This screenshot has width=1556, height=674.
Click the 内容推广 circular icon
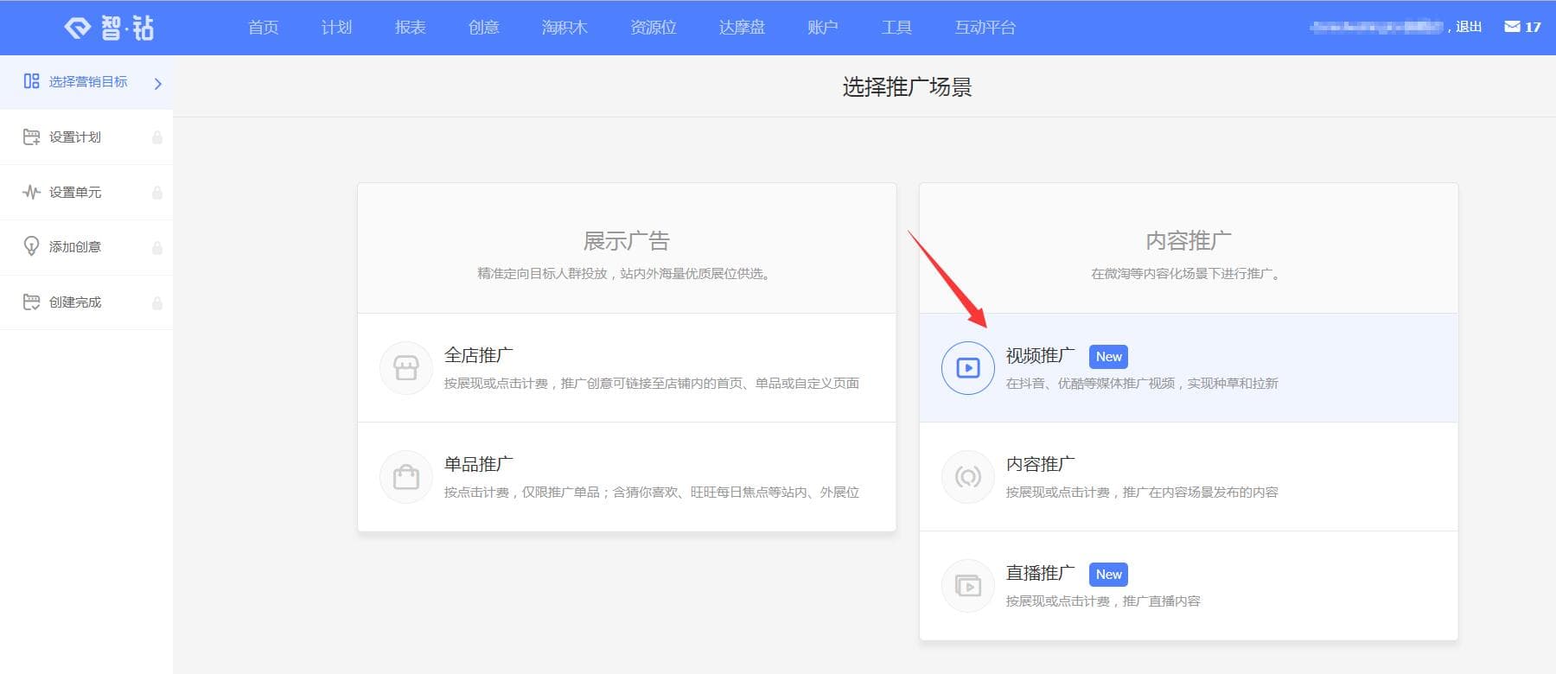(x=967, y=477)
